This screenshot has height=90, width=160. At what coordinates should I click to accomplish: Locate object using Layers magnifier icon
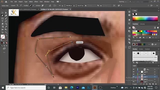pyautogui.click(x=144, y=84)
